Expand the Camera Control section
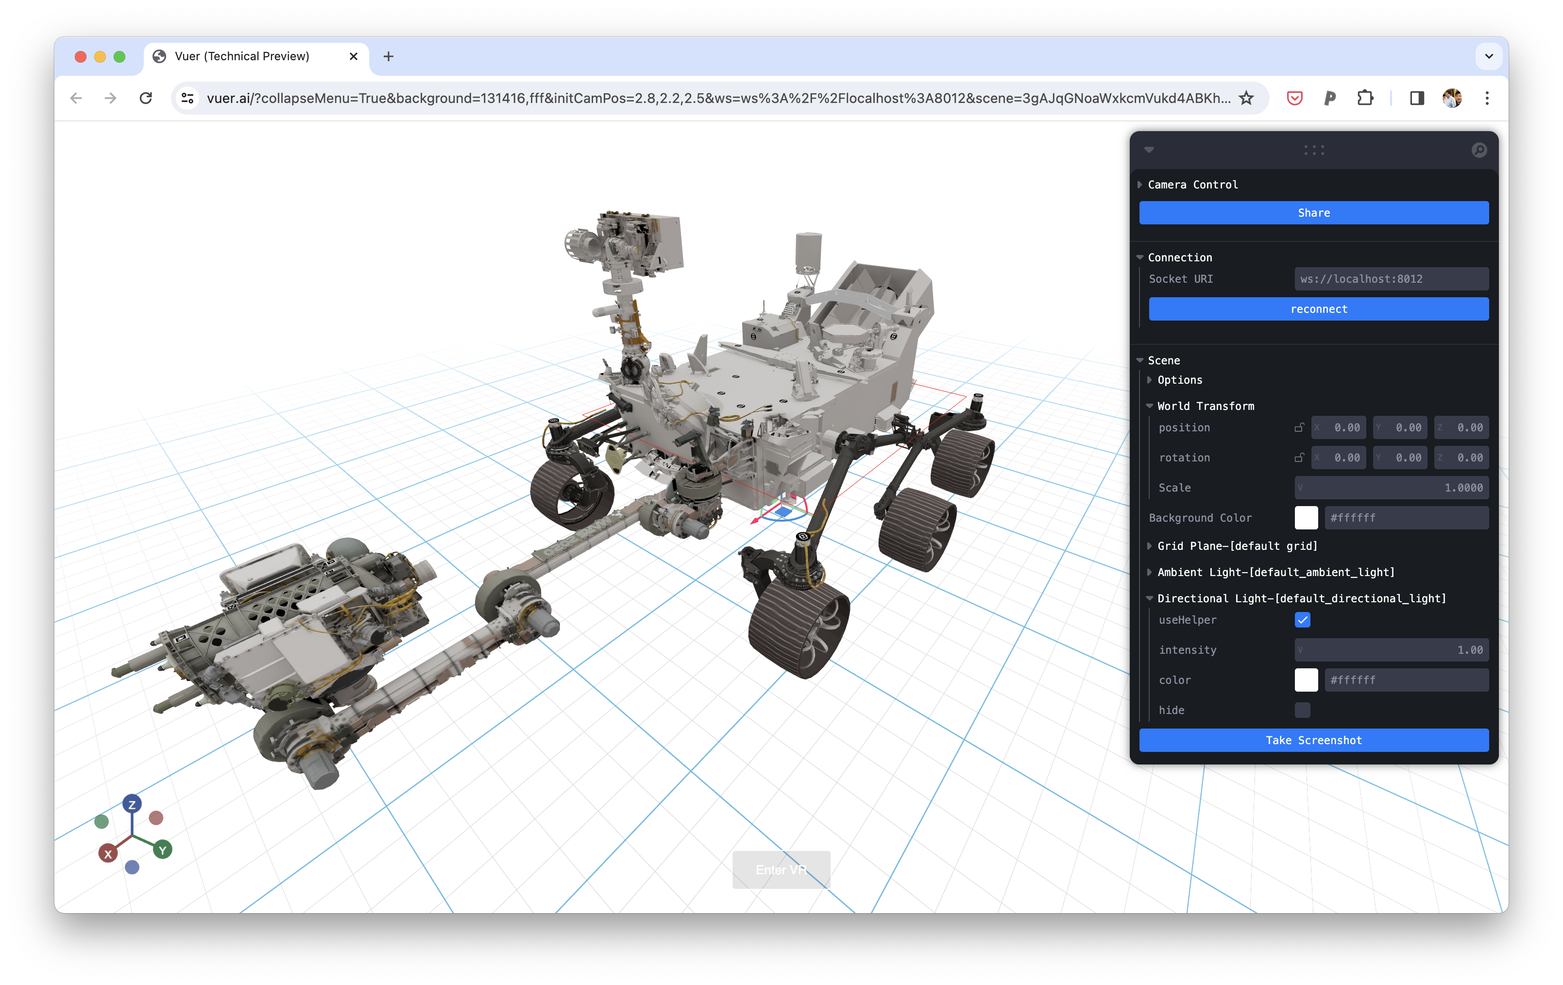 point(1192,185)
